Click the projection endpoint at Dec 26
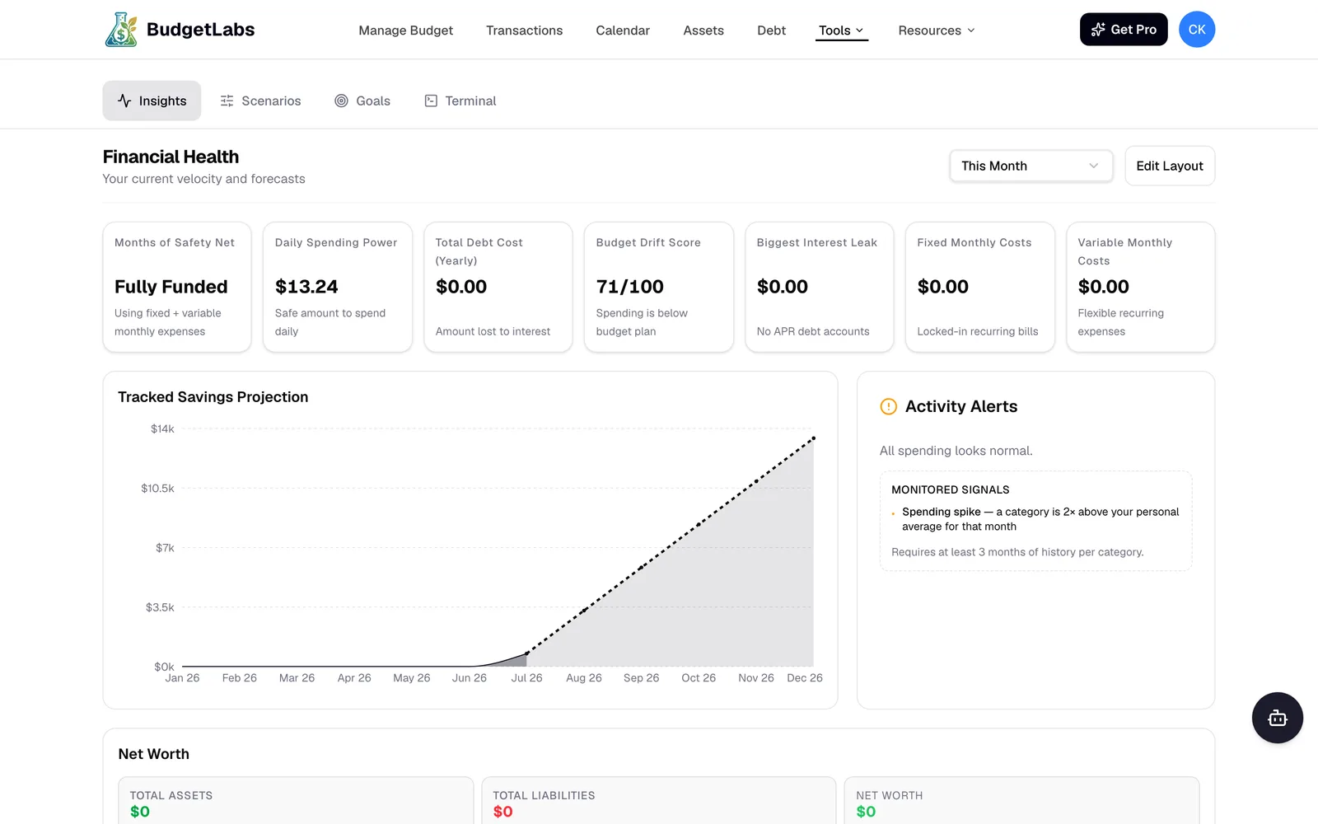1318x824 pixels. pyautogui.click(x=814, y=438)
